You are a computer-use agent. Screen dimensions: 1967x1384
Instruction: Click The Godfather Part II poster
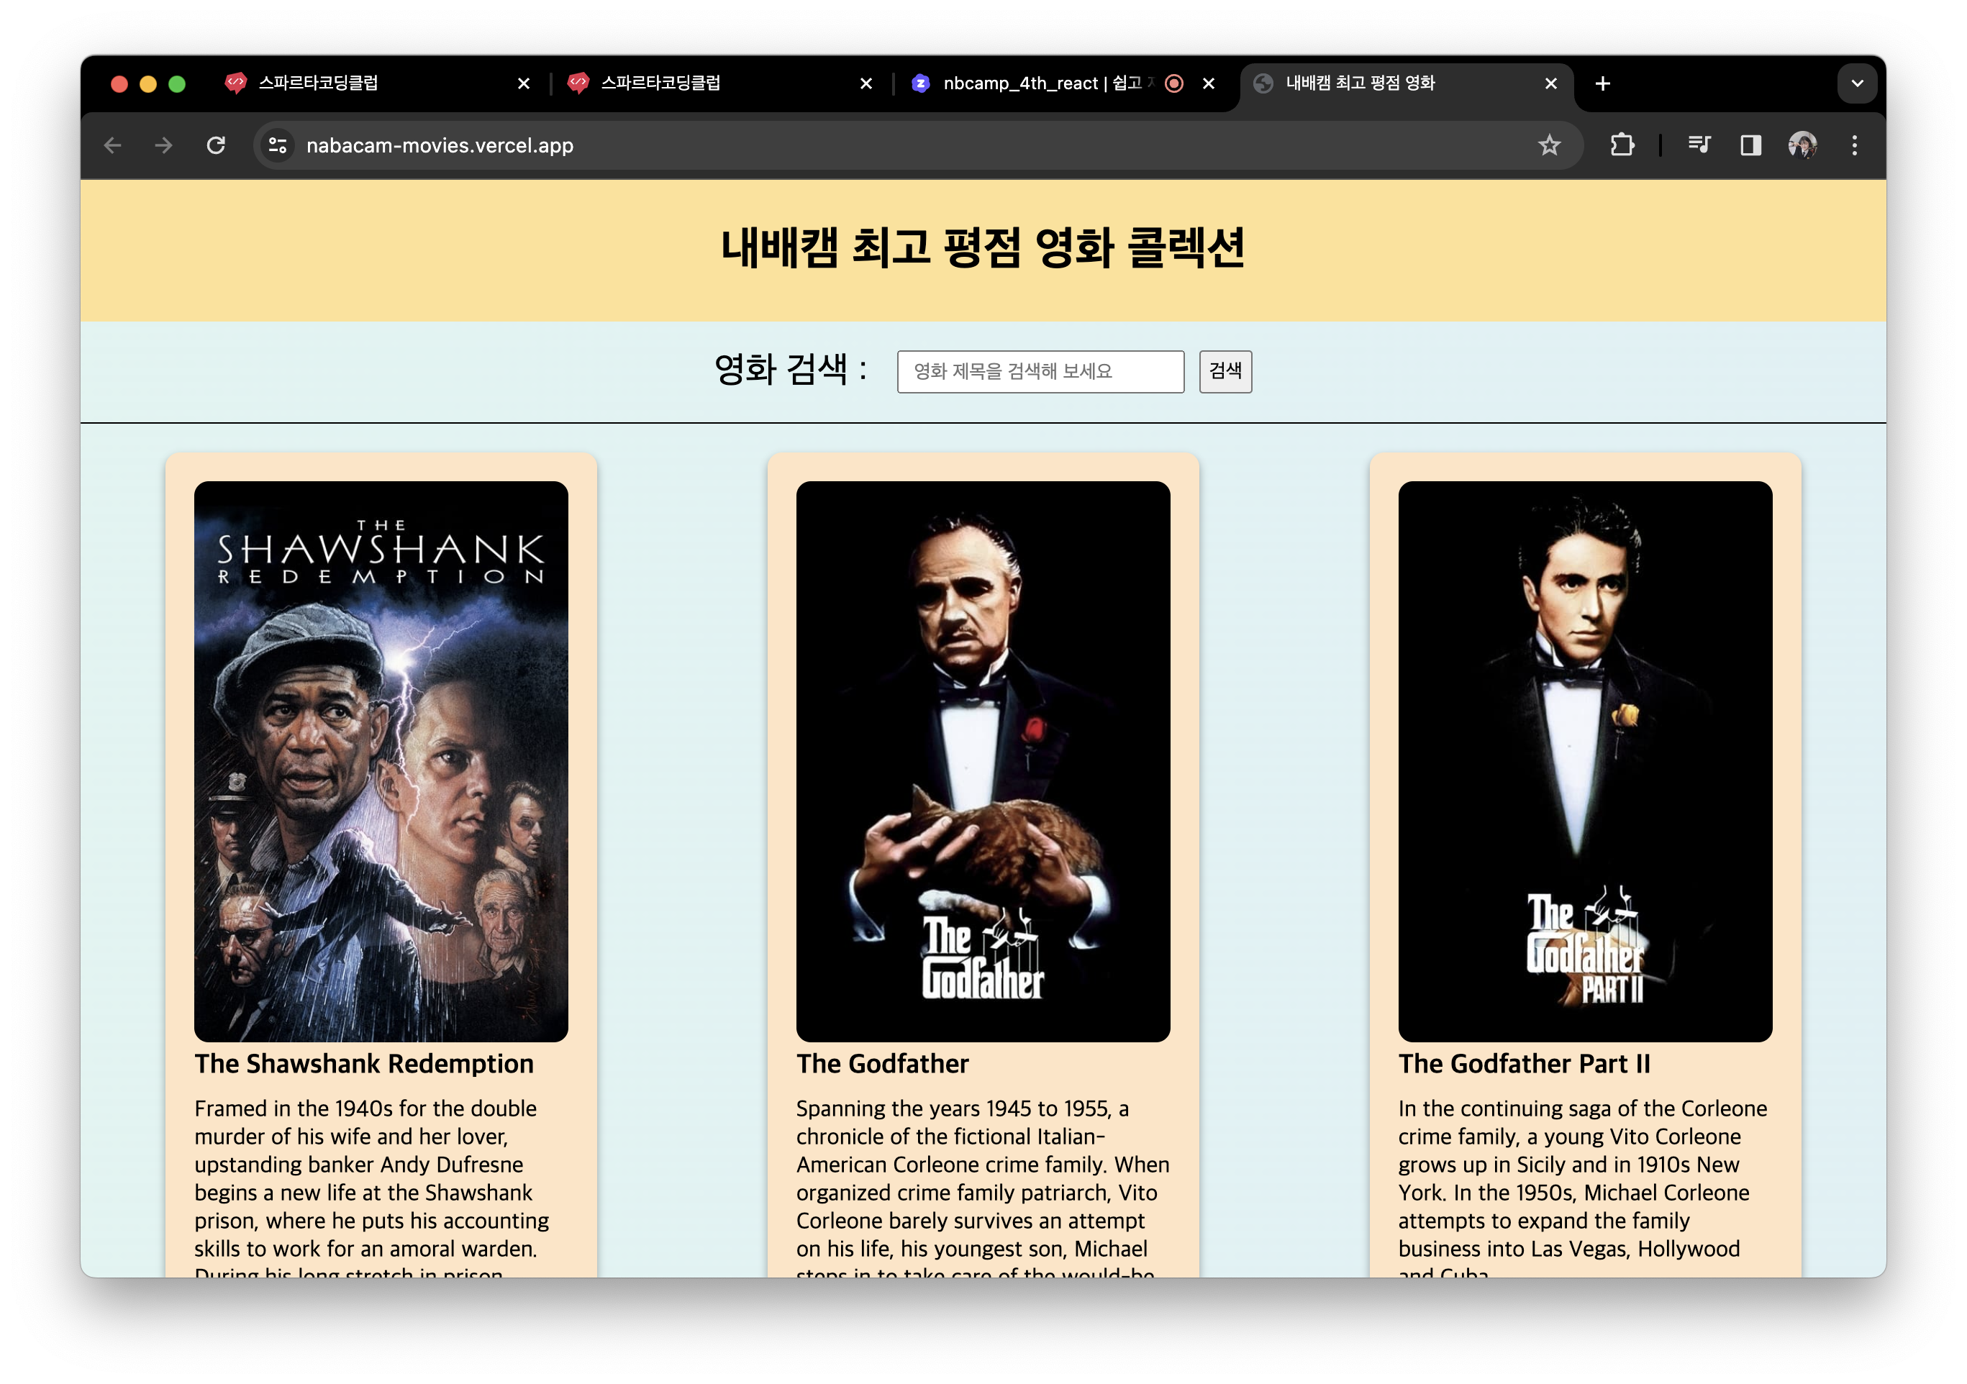tap(1585, 761)
